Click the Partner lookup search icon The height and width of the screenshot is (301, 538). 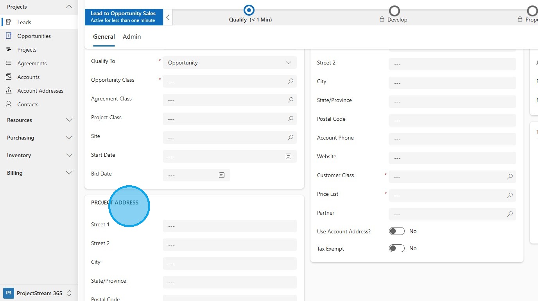(x=510, y=214)
